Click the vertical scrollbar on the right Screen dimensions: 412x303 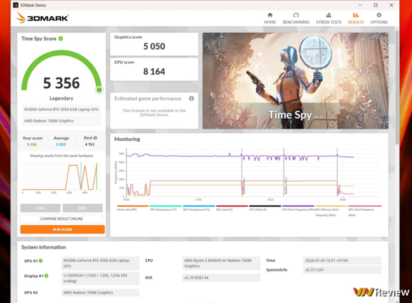coord(397,87)
